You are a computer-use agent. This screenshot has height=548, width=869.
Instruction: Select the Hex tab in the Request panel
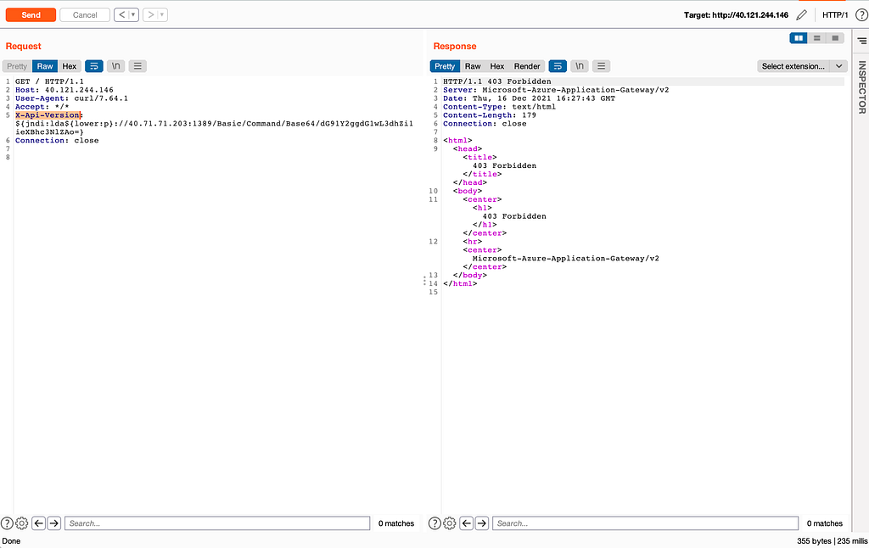coord(70,66)
